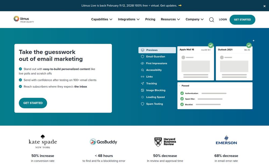269x168 pixels.
Task: Click the First Impressions eye icon
Action: pyautogui.click(x=142, y=63)
